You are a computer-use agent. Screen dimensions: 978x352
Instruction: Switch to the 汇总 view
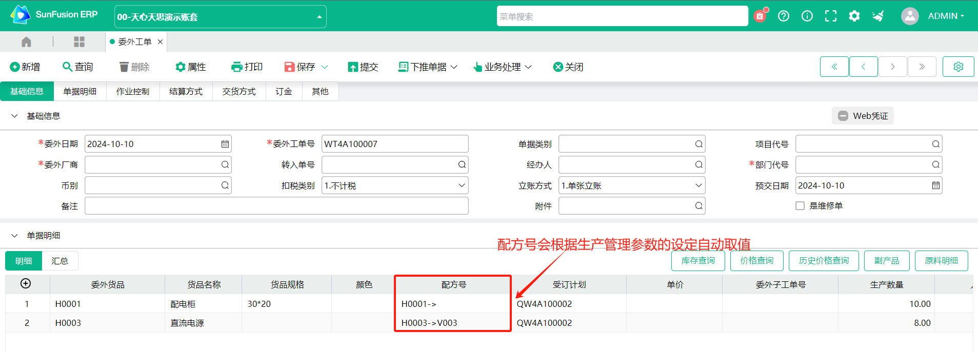pos(59,261)
